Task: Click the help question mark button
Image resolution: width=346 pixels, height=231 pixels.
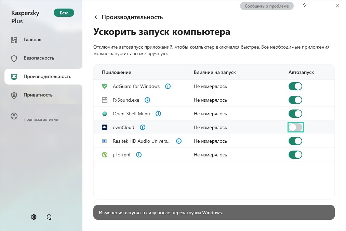Action: (304, 6)
